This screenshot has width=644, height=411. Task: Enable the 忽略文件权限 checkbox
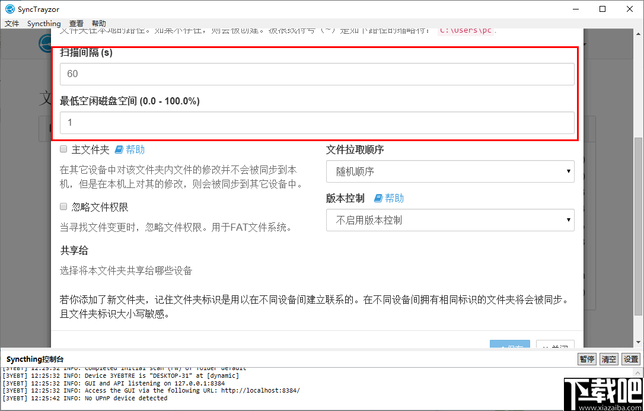(x=63, y=205)
